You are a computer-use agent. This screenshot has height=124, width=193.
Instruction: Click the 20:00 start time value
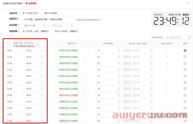click(10, 102)
